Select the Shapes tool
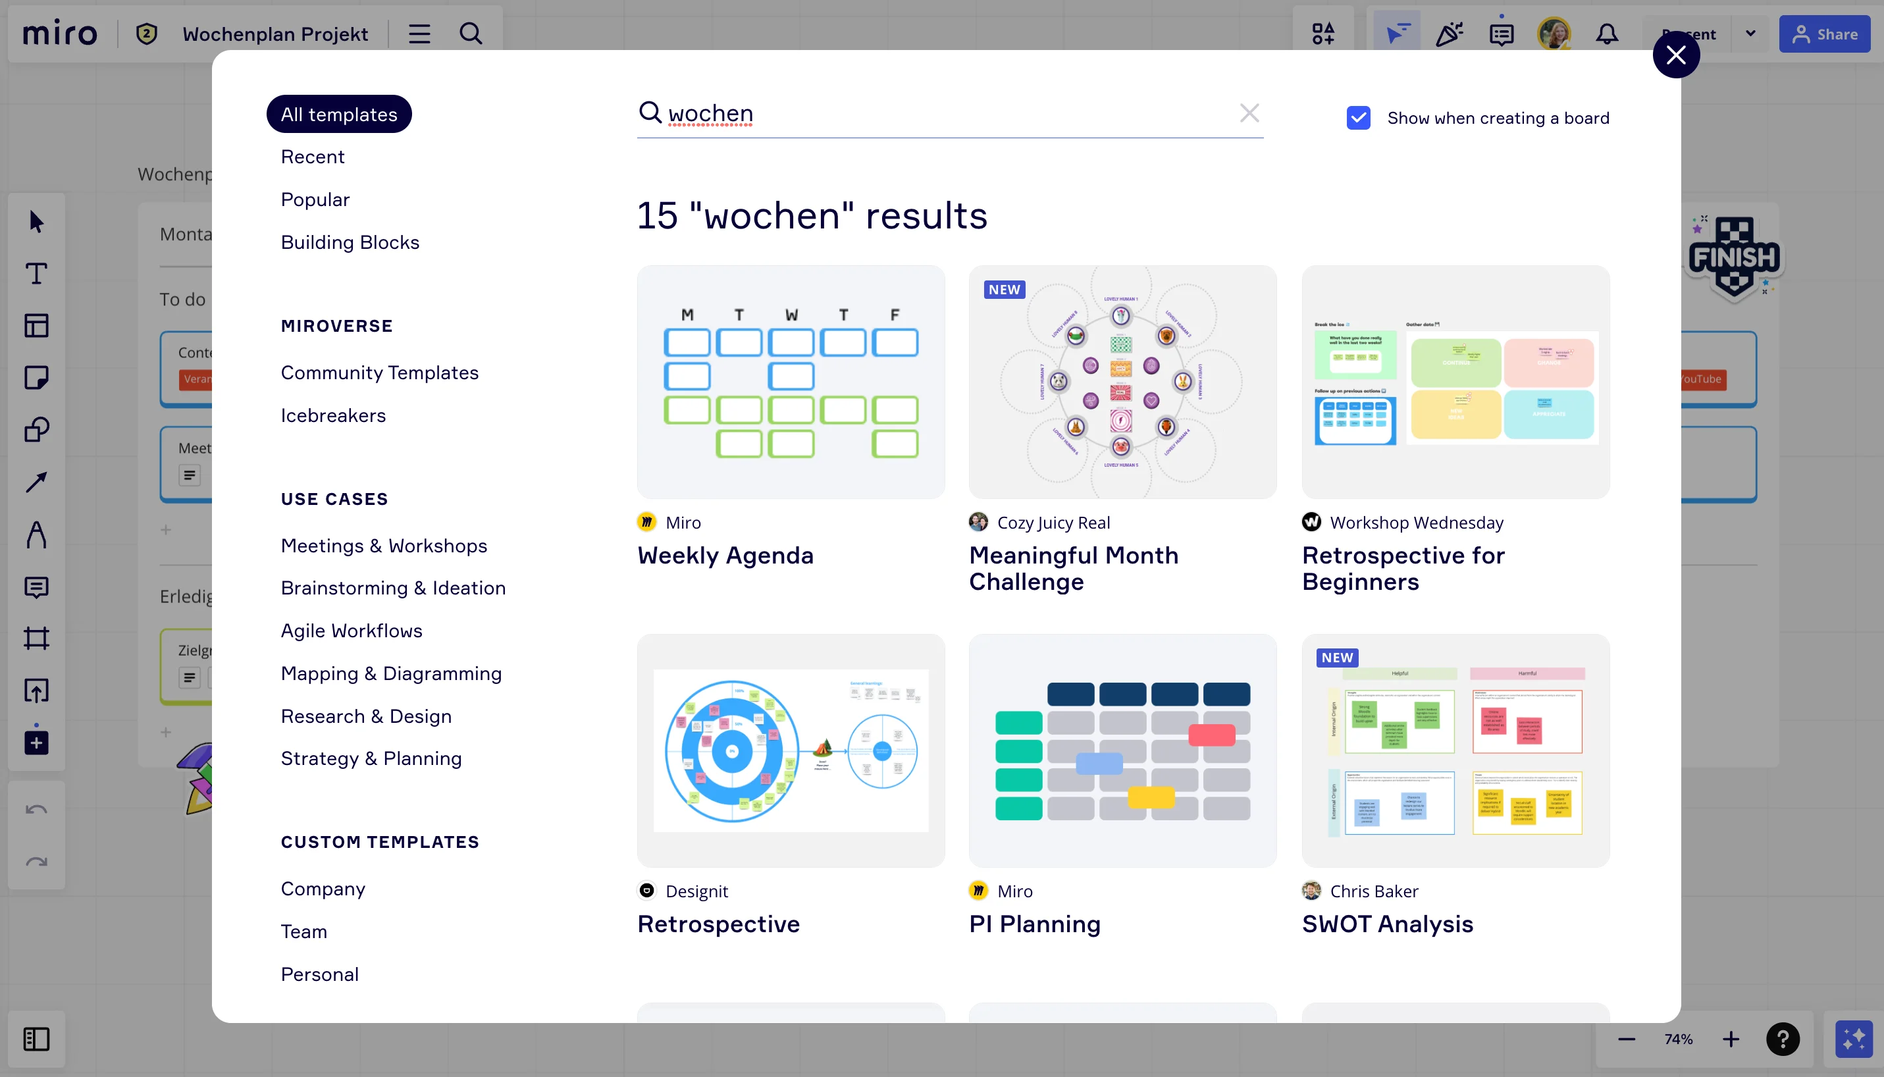The height and width of the screenshot is (1077, 1884). coord(36,430)
